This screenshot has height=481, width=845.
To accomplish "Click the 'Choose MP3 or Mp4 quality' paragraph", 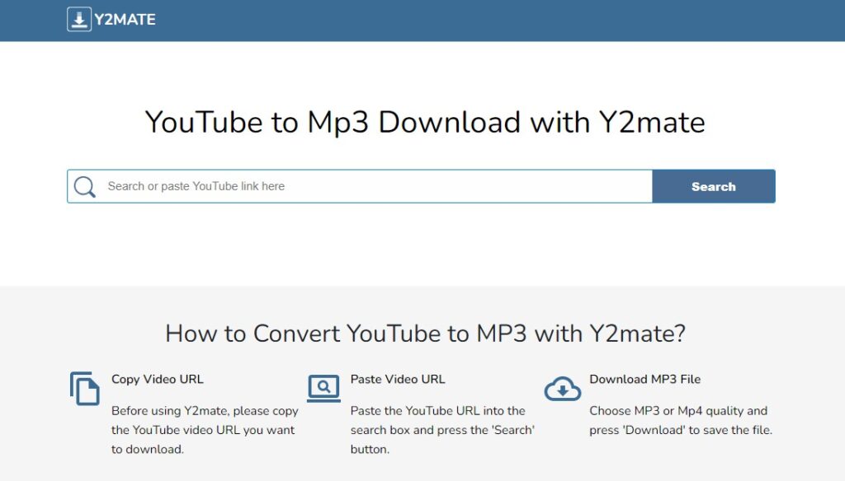I will tap(681, 420).
